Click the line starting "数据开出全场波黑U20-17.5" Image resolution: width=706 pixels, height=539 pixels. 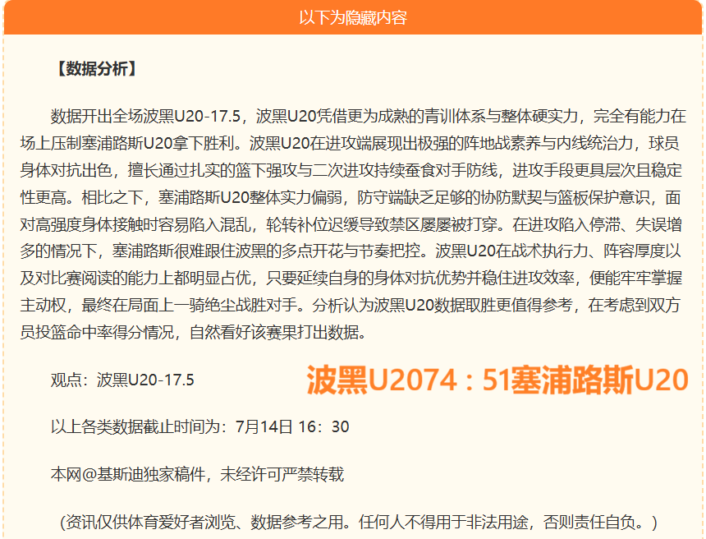click(x=369, y=117)
